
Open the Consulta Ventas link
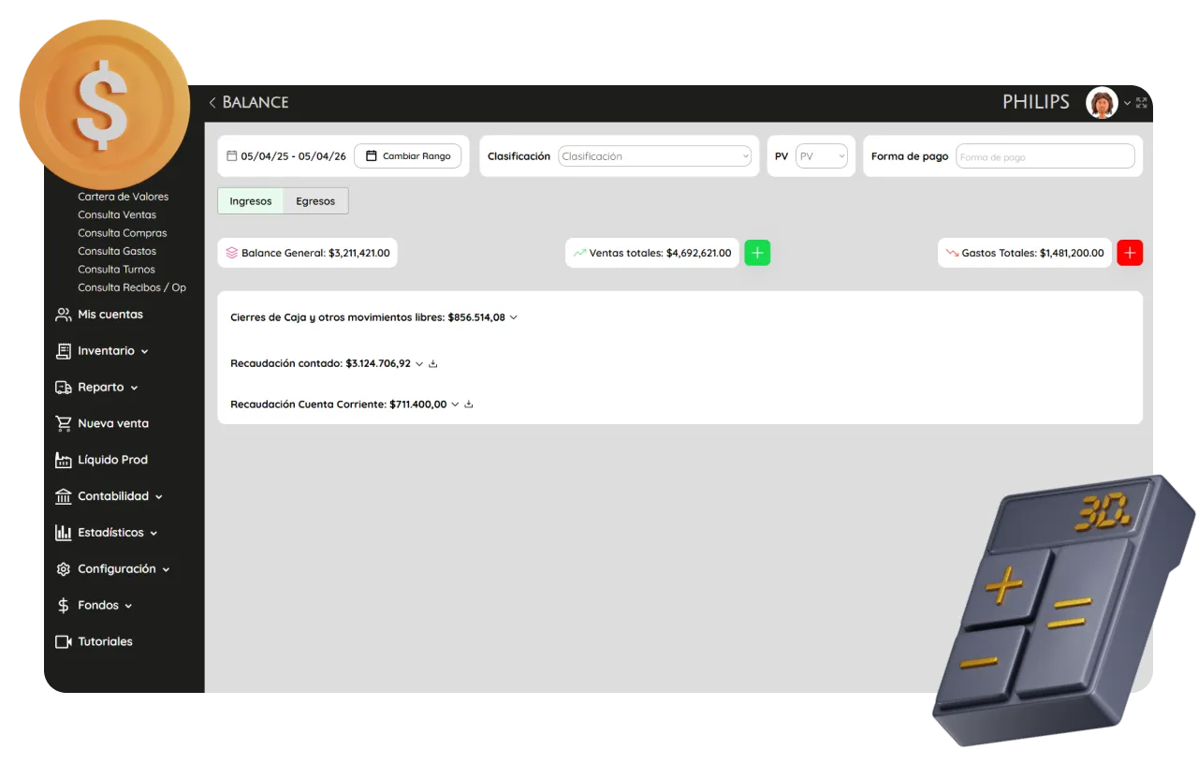click(x=117, y=214)
